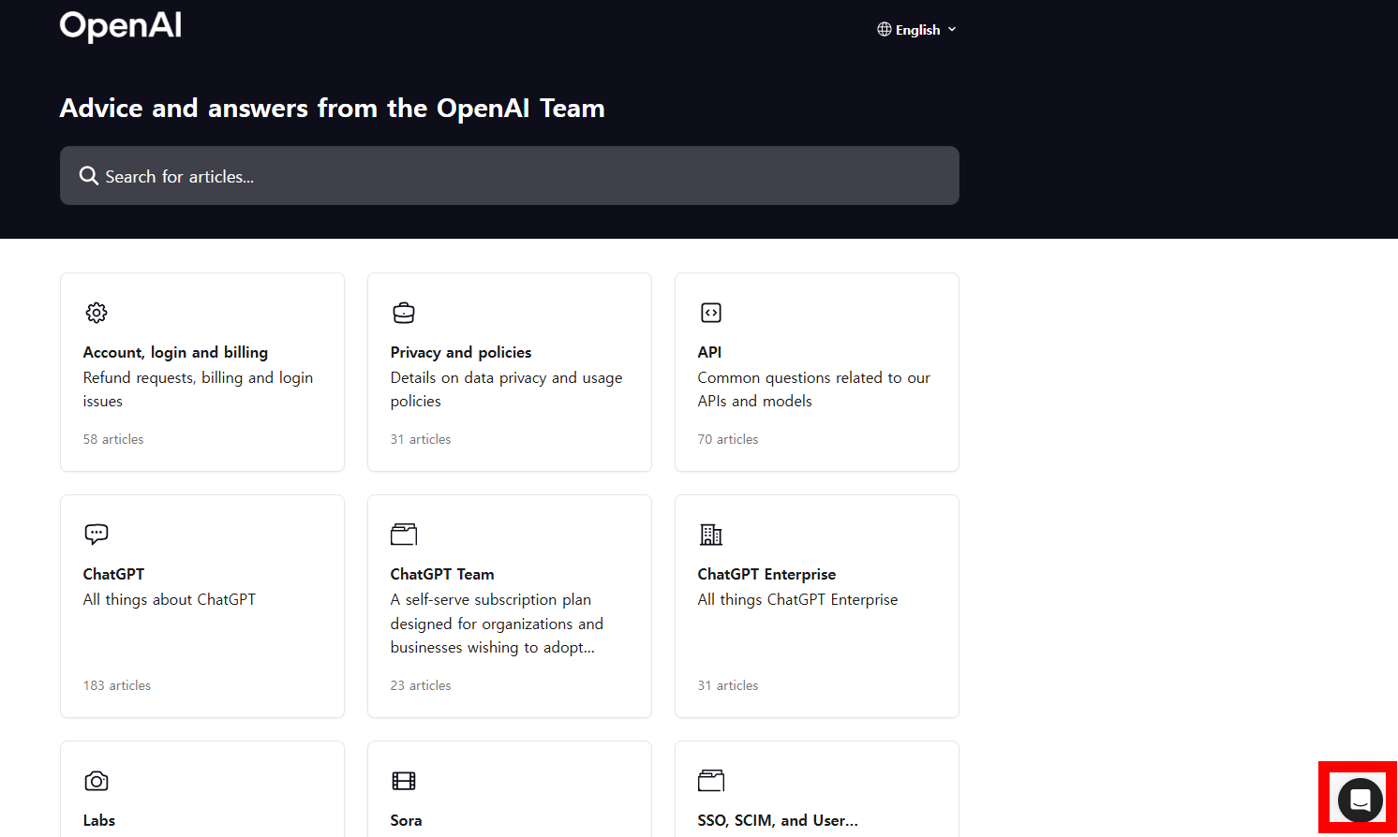Open Privacy and policies collection

[x=461, y=352]
